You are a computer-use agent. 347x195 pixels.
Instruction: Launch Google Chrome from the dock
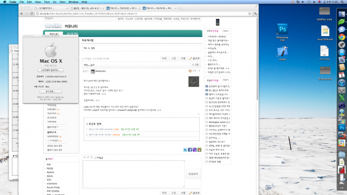click(342, 37)
